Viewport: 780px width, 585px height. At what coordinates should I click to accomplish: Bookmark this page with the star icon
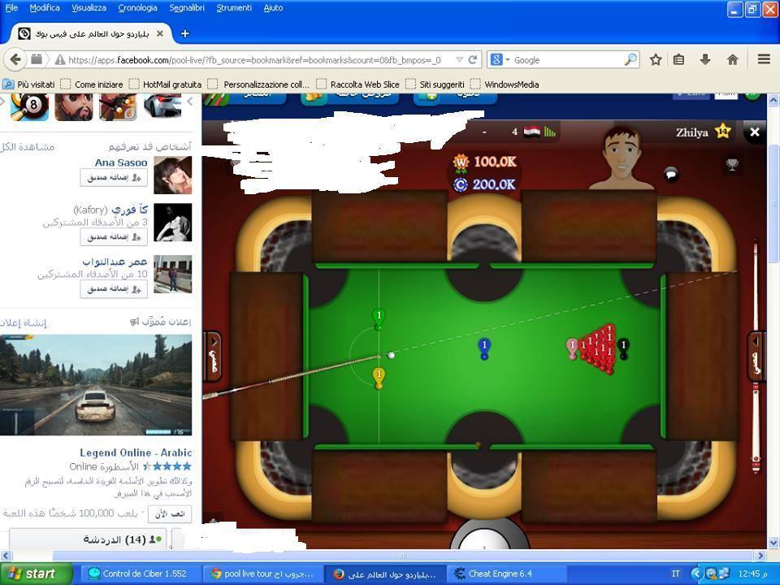(656, 60)
